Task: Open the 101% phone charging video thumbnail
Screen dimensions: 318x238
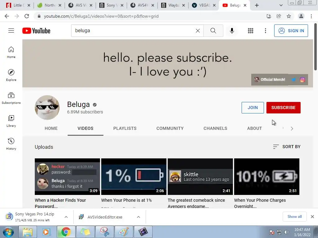Action: [267, 177]
